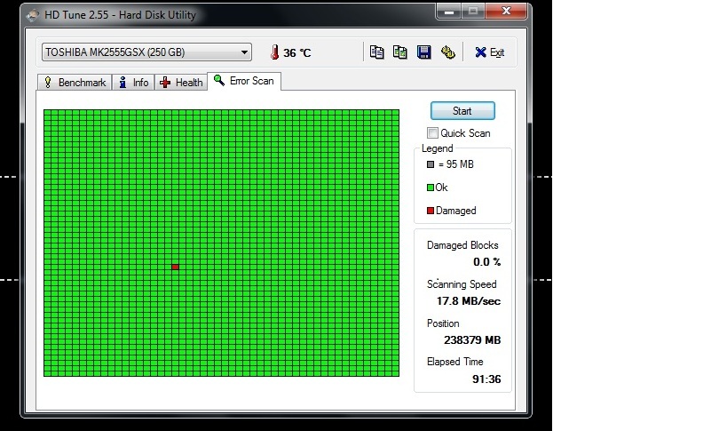Click the 238379 MB position value
The height and width of the screenshot is (431, 727).
click(472, 340)
